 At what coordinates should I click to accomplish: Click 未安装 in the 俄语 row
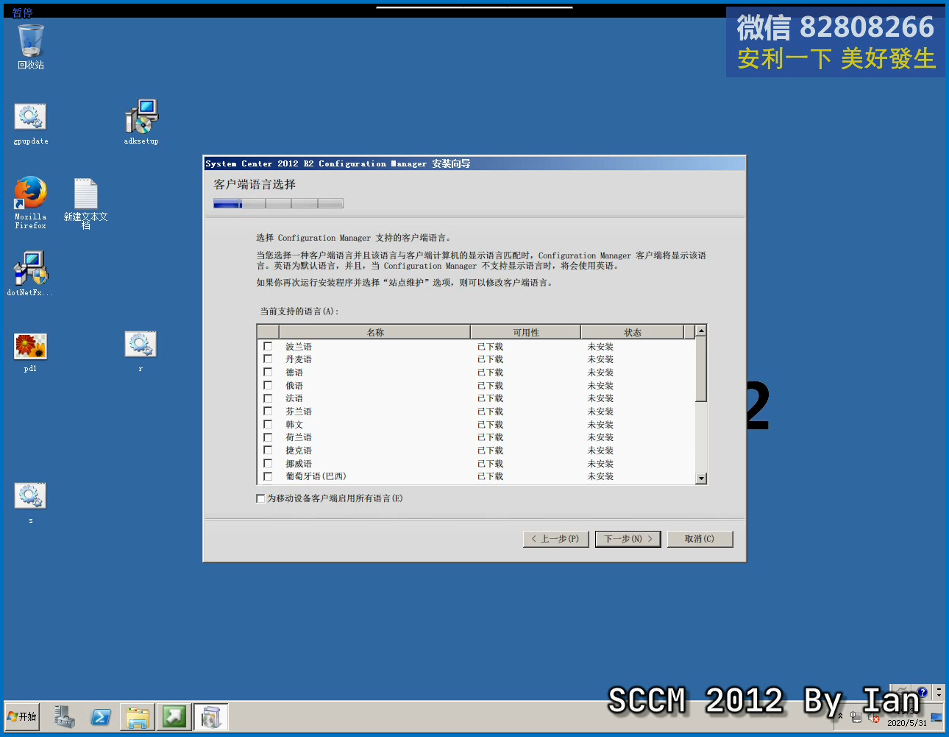pos(600,386)
